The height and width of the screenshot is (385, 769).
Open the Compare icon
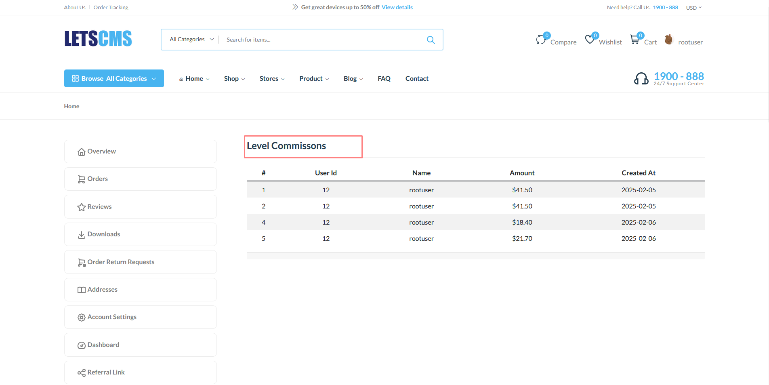point(541,40)
